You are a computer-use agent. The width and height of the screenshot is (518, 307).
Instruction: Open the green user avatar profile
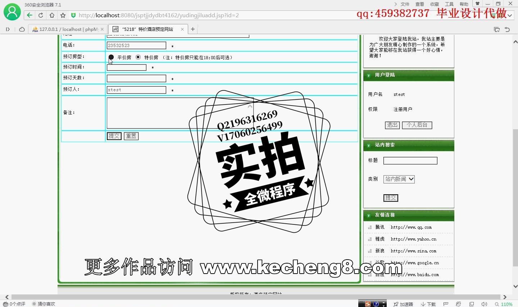12,12
